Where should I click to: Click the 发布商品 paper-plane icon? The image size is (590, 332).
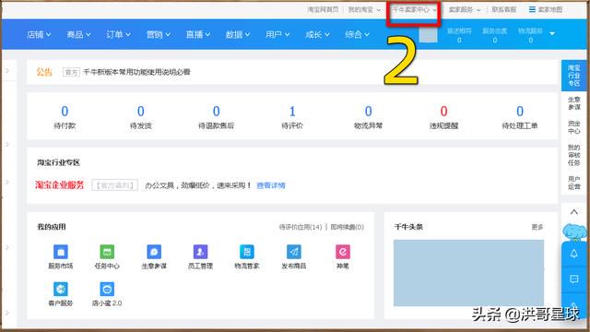[294, 252]
